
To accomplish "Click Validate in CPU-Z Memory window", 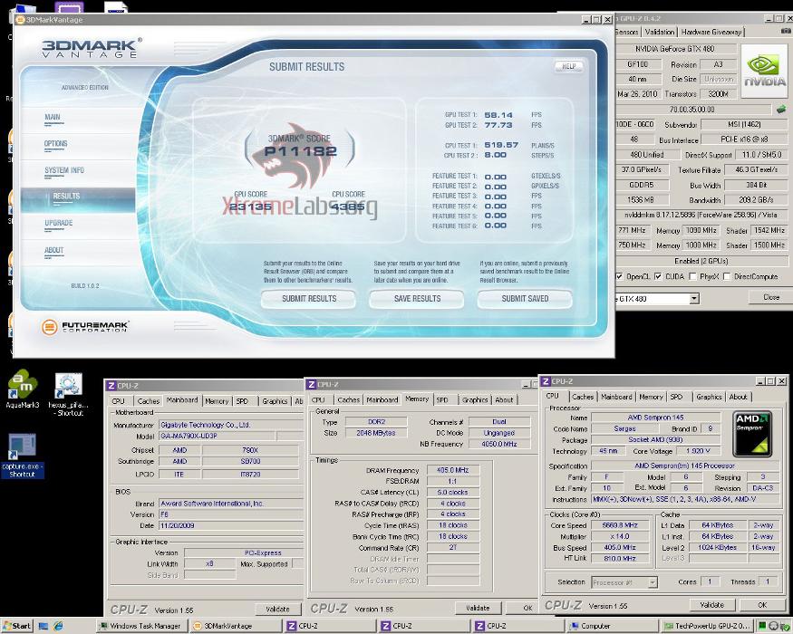I will pos(478,608).
